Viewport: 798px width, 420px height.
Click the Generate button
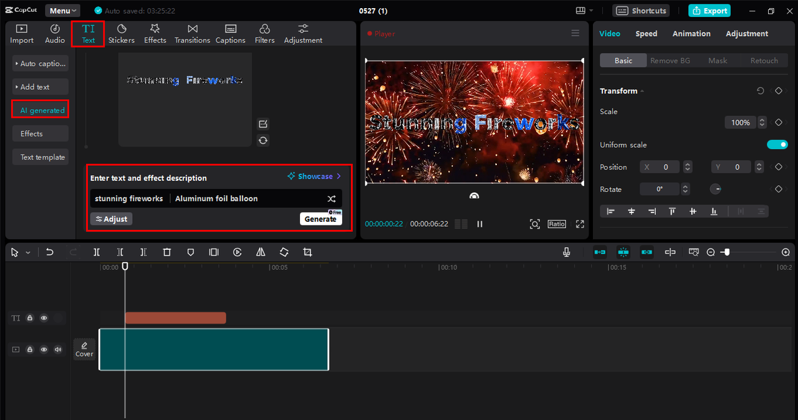pyautogui.click(x=320, y=219)
